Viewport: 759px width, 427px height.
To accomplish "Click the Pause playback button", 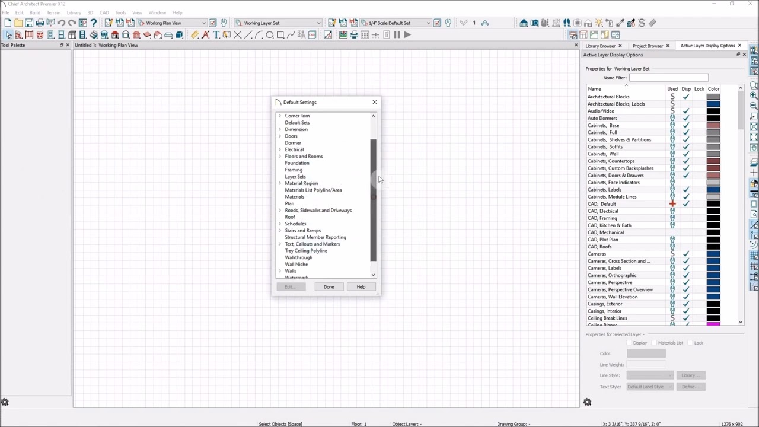I will tap(397, 35).
